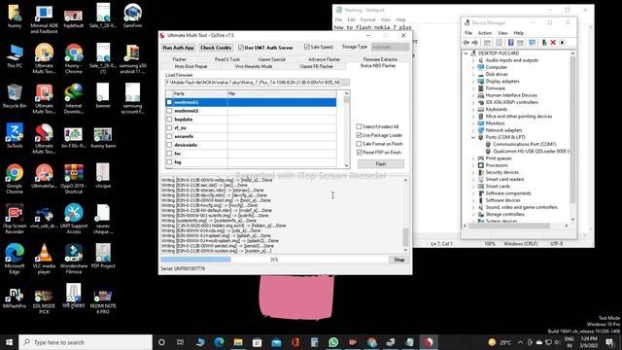Image resolution: width=622 pixels, height=350 pixels.
Task: Open Device Manager Action menu
Action: [x=484, y=33]
